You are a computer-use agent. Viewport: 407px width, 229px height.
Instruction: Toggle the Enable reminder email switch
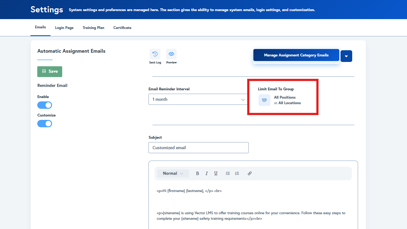tap(45, 105)
